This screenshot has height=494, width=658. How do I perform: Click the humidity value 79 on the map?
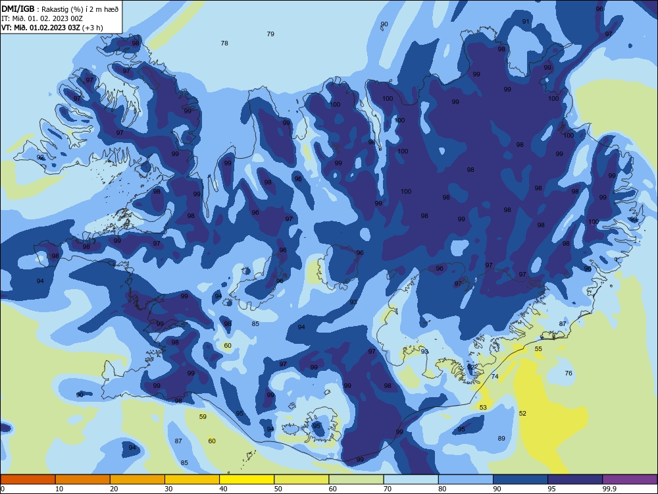coord(270,34)
